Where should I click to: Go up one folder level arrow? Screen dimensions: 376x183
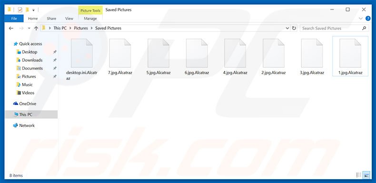click(36, 28)
